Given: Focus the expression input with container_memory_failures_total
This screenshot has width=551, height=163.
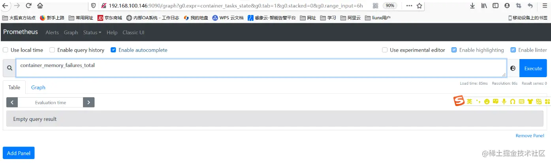Looking at the screenshot, I should pos(261,68).
